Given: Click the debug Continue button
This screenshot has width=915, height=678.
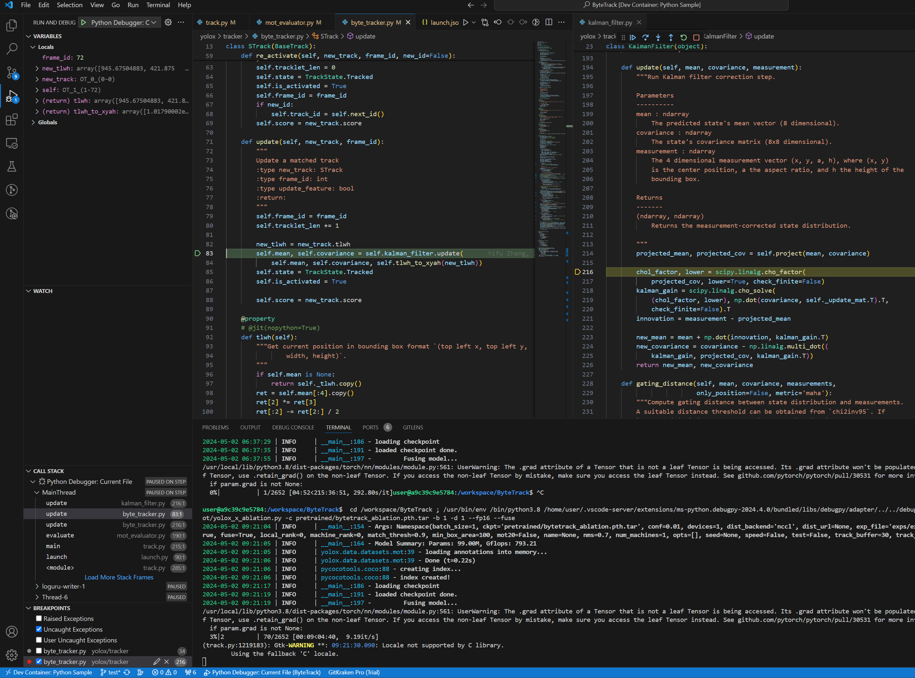Looking at the screenshot, I should [x=633, y=37].
